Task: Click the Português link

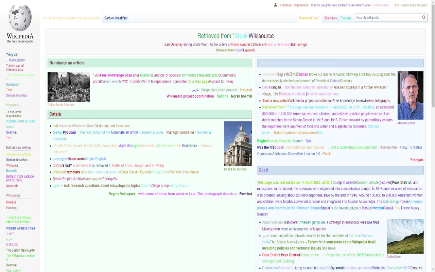Action: (x=109, y=179)
